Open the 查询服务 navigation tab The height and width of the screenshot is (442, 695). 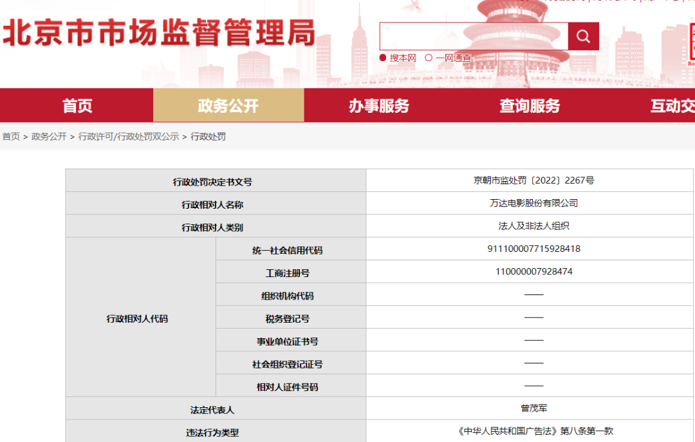(x=530, y=105)
